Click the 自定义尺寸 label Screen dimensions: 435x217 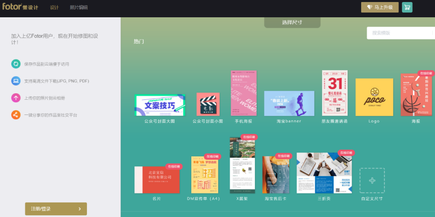[372, 199]
